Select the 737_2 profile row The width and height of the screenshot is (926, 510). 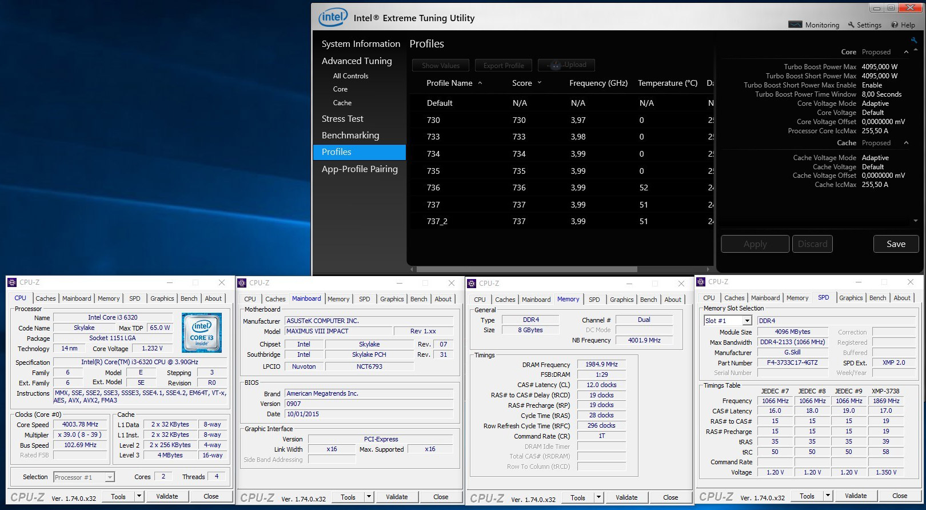437,221
